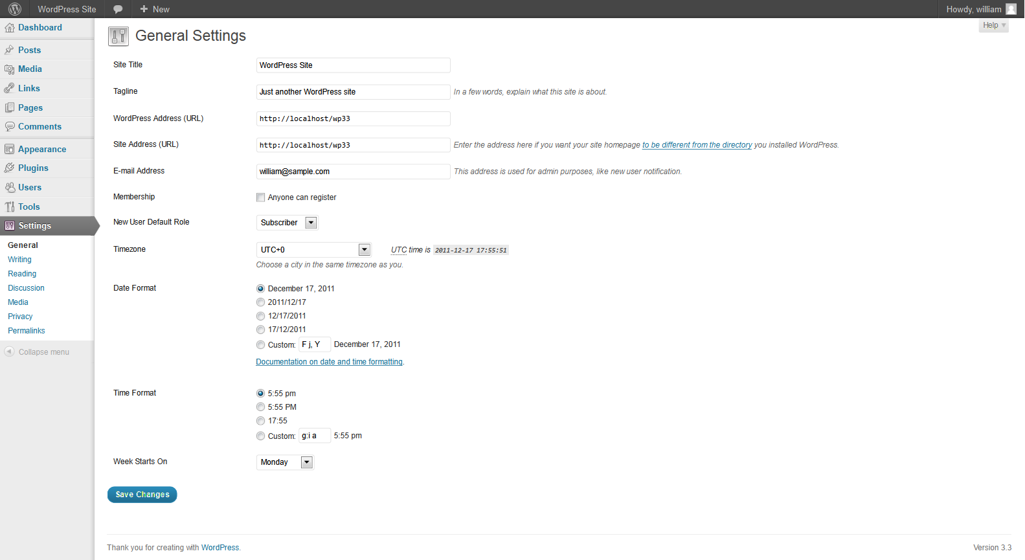
Task: Click the Collapse menu text
Action: (x=44, y=352)
